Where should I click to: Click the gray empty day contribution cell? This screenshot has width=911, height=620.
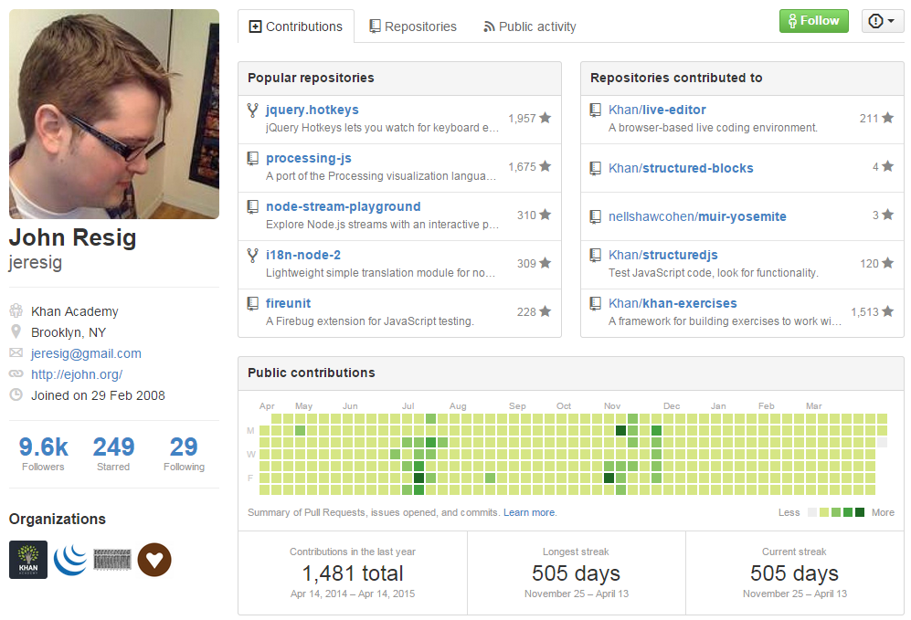pyautogui.click(x=882, y=442)
